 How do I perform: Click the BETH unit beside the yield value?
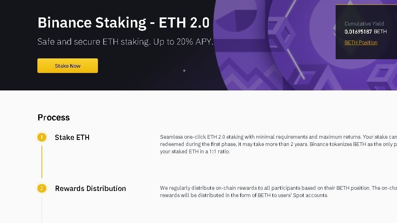tap(380, 32)
